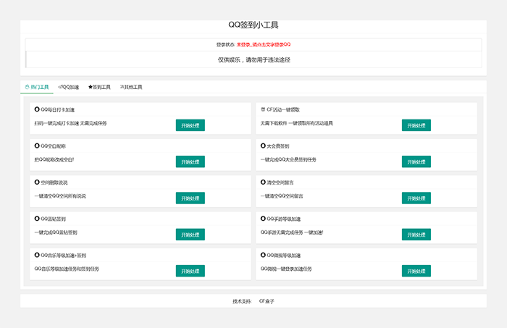507x328 pixels.
Task: Click description 一键清空QQ空间留言
Action: coord(282,196)
